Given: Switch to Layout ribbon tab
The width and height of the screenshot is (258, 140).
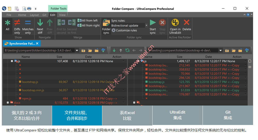Looking at the screenshot, I should tap(34, 15).
